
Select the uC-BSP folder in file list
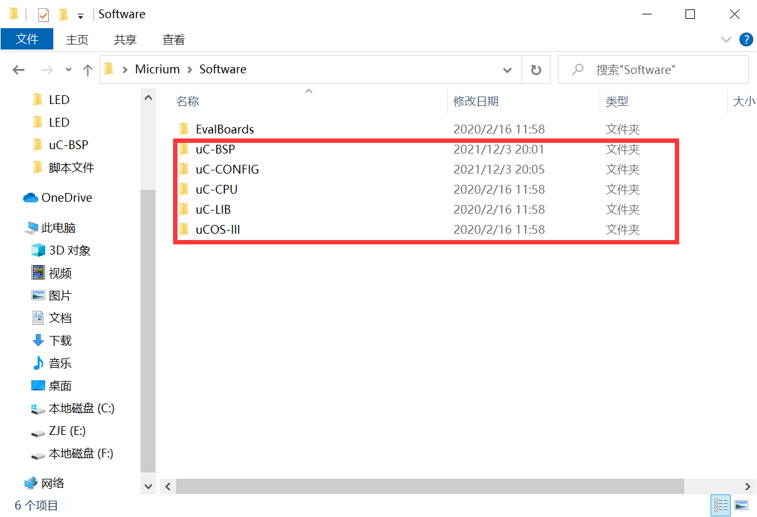(x=215, y=149)
